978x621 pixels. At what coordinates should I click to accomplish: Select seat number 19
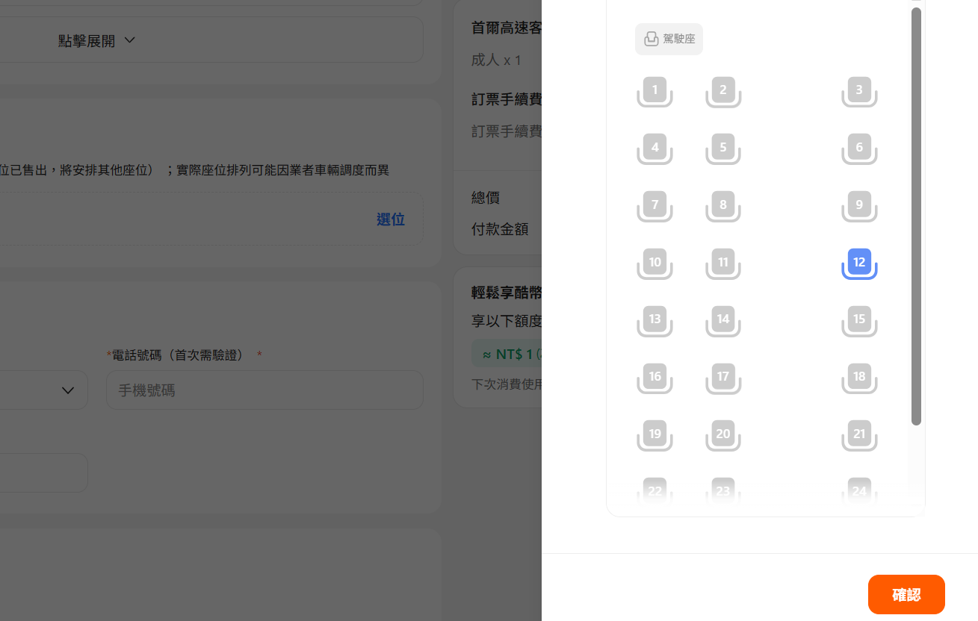click(654, 435)
